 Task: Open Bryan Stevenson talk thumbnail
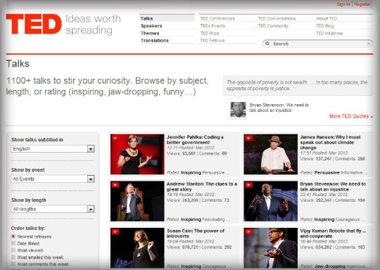click(271, 201)
